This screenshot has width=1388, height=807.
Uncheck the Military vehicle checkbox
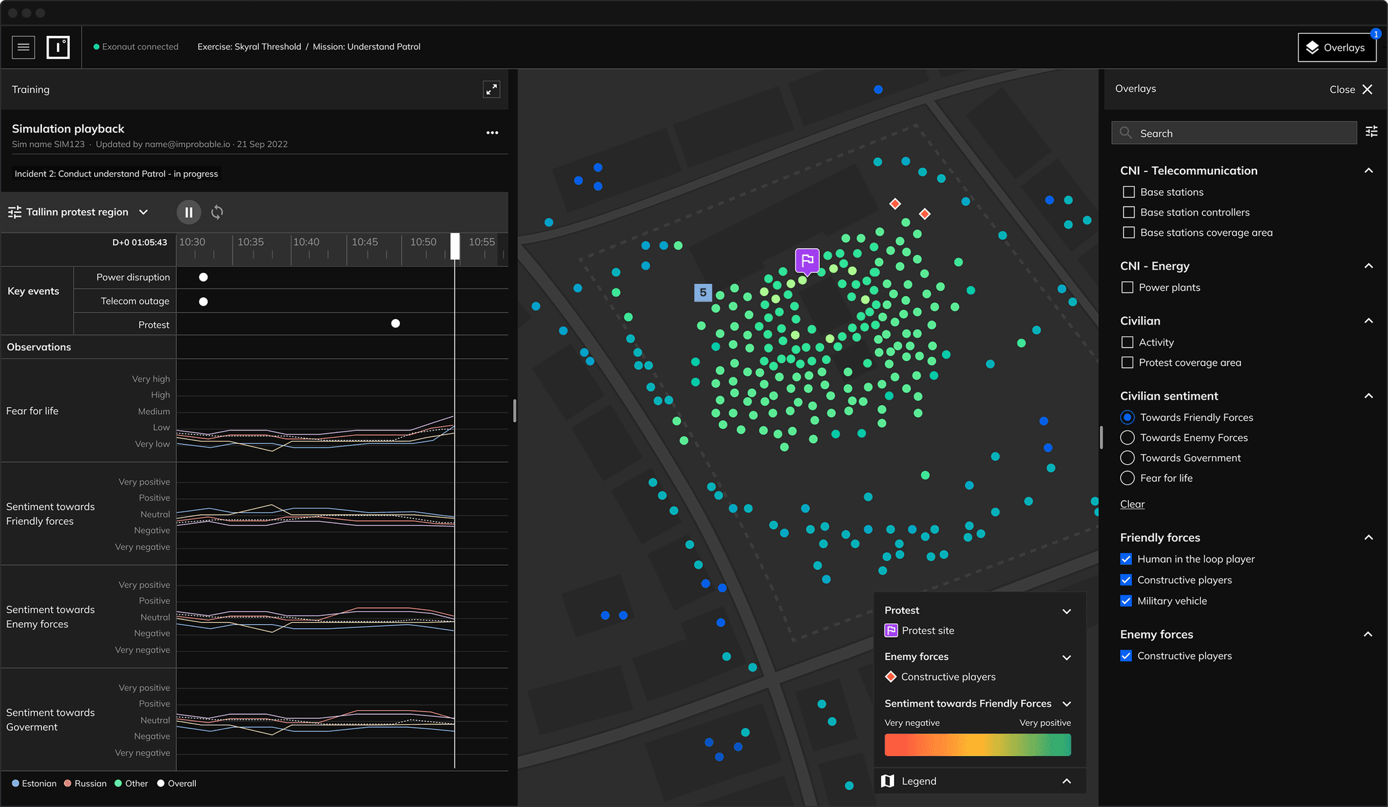click(x=1126, y=600)
